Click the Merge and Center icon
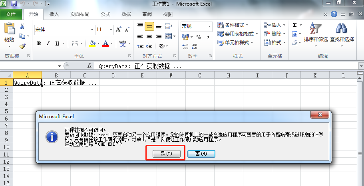The image size is (364, 186). coord(169,36)
